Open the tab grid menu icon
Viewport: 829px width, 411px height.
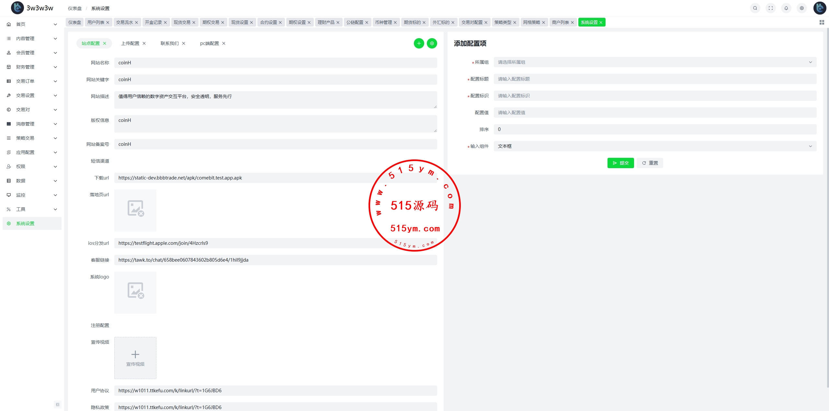click(x=822, y=22)
